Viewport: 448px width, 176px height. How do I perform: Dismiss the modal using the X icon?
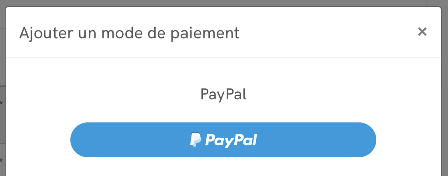422,32
